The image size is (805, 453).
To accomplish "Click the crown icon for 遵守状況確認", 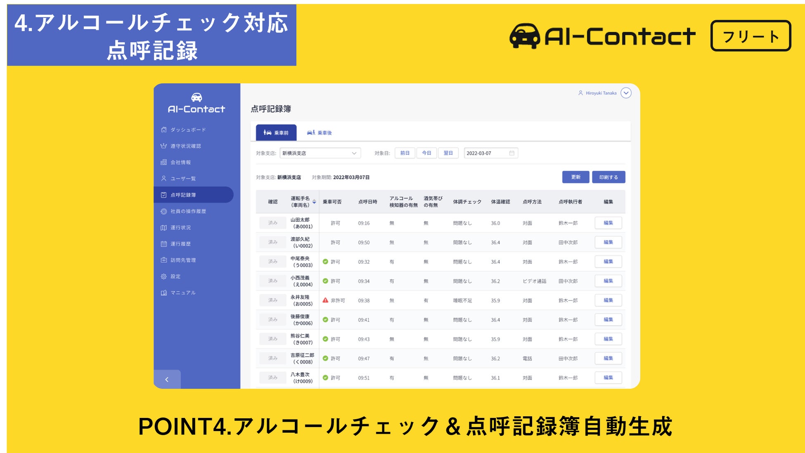I will 164,146.
